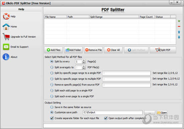This screenshot has width=184, height=129.
Task: Click the Split Range column header
Action: click(x=114, y=17)
